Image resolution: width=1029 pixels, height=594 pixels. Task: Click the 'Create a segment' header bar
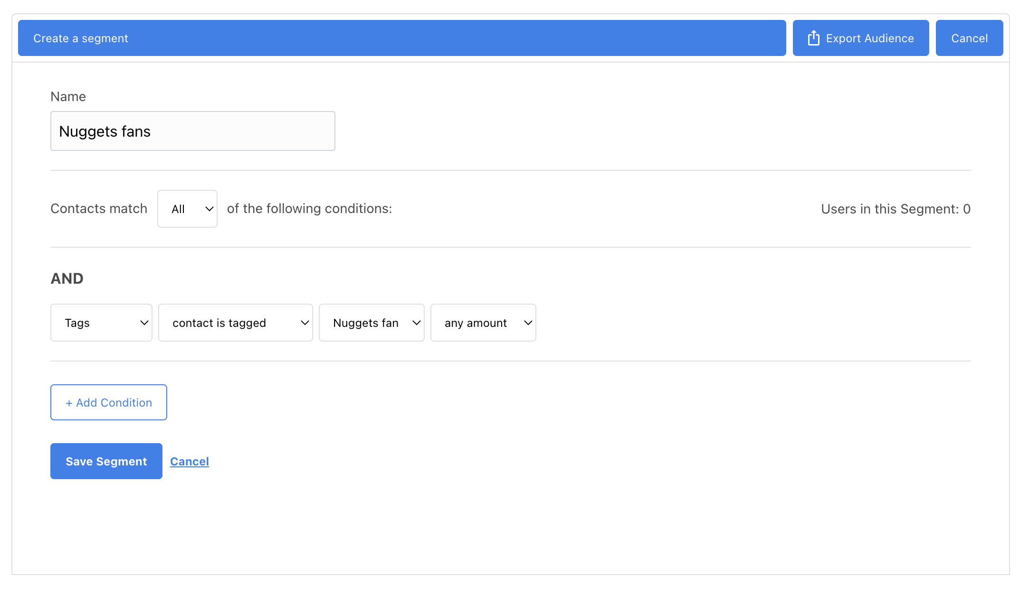point(402,38)
